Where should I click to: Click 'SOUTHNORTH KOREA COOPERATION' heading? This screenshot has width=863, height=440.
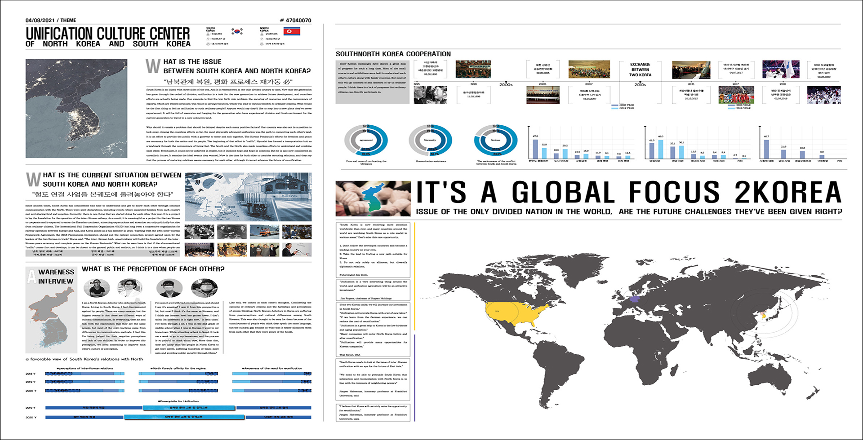(x=393, y=54)
